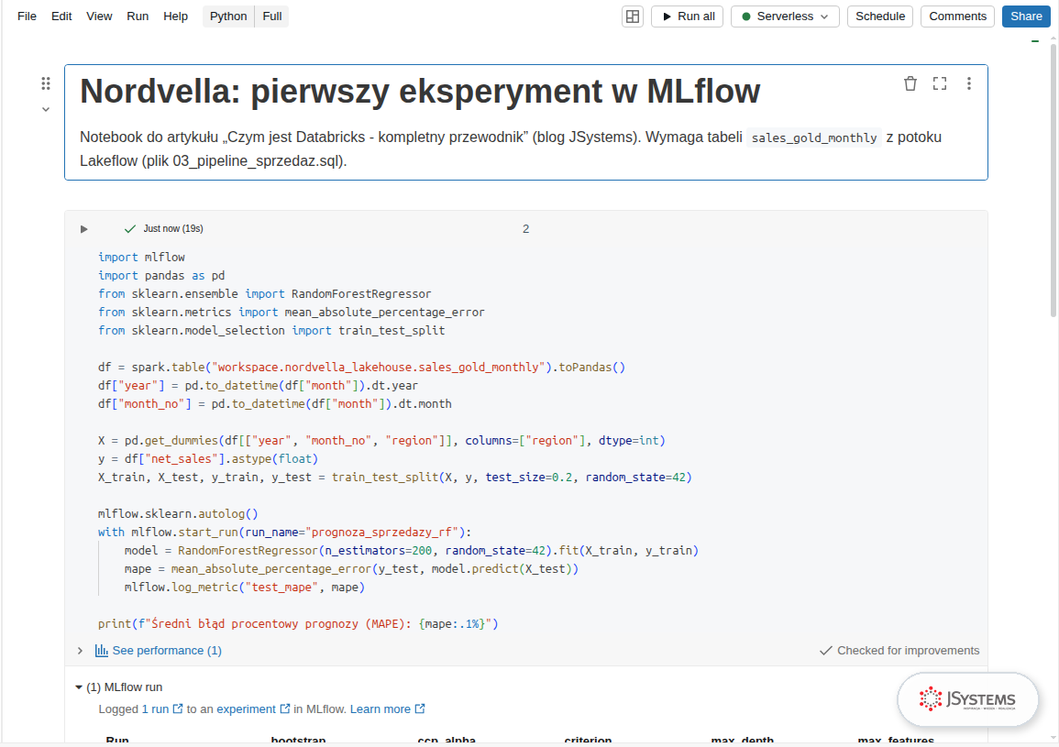Click the 'import mlflow' code line

[141, 258]
